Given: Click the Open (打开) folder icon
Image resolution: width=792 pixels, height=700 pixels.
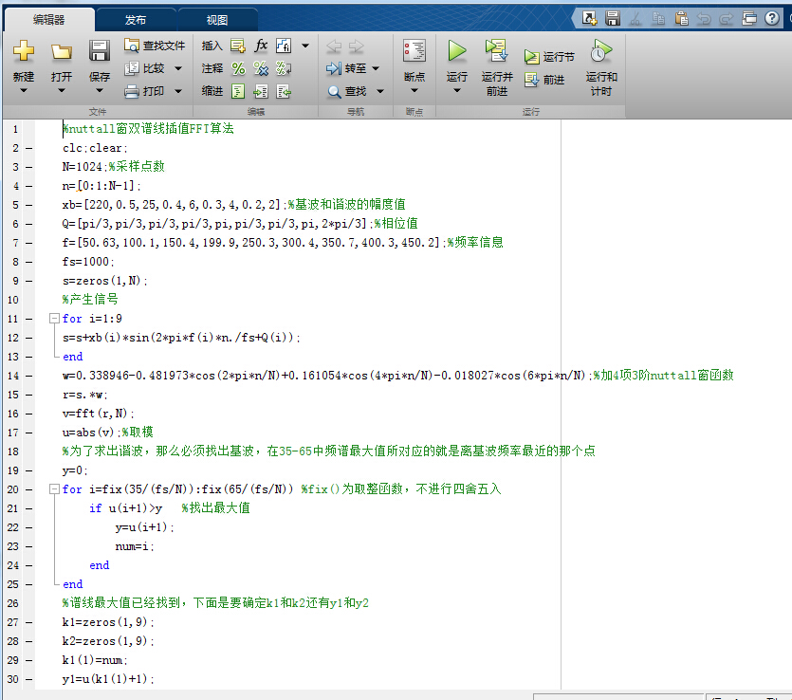Looking at the screenshot, I should pyautogui.click(x=61, y=51).
